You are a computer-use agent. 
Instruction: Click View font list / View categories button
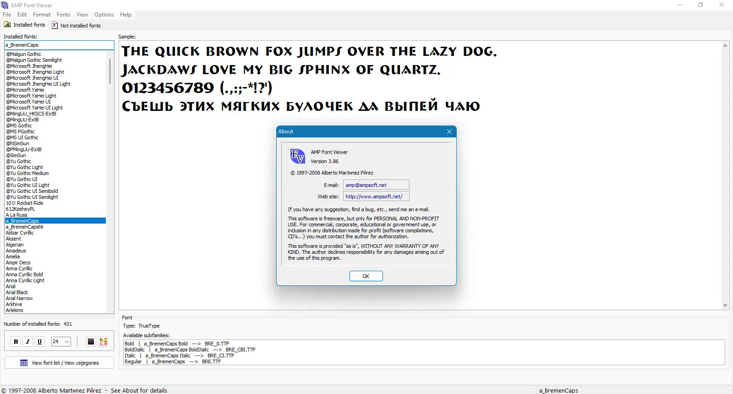tap(59, 363)
